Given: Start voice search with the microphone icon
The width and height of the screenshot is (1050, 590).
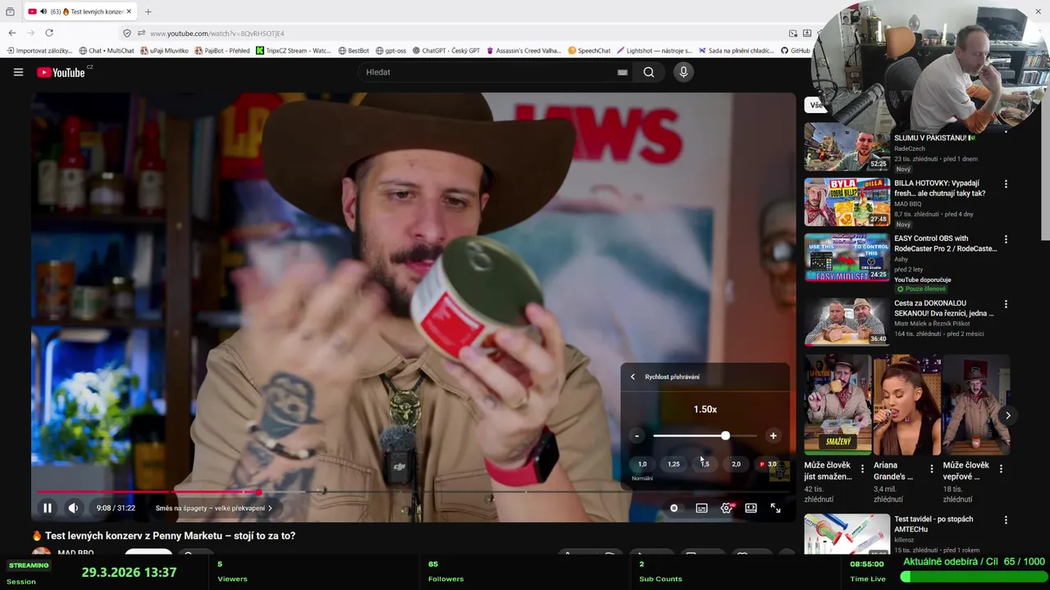Looking at the screenshot, I should pyautogui.click(x=683, y=72).
